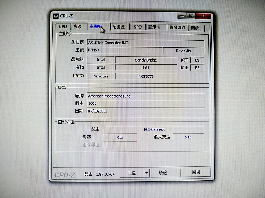Open the 關於 tab
265x198 pixels.
pyautogui.click(x=197, y=28)
